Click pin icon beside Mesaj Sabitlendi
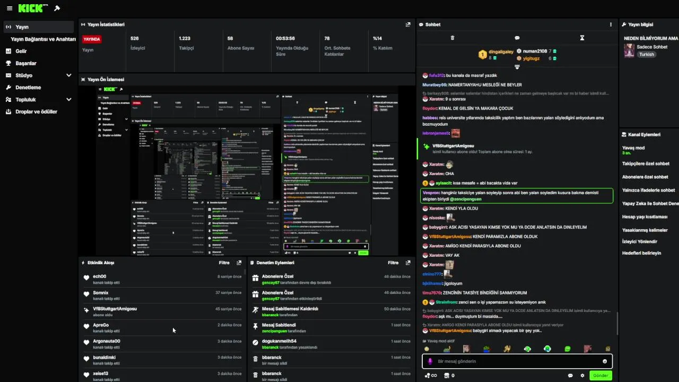This screenshot has height=382, width=679. click(x=255, y=326)
